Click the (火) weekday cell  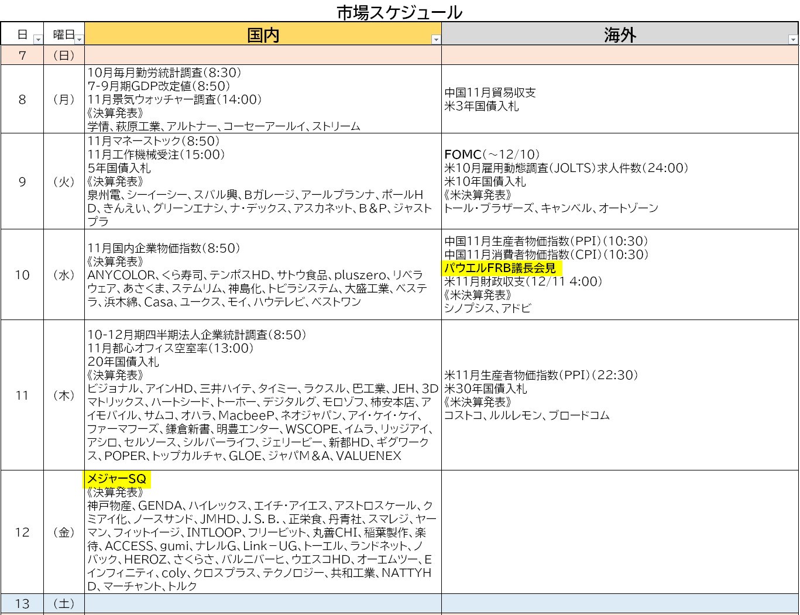pos(64,182)
